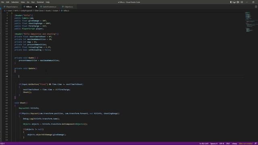
Task: Click the Rifle.cs breadcrumb segment
Action: pos(65,11)
